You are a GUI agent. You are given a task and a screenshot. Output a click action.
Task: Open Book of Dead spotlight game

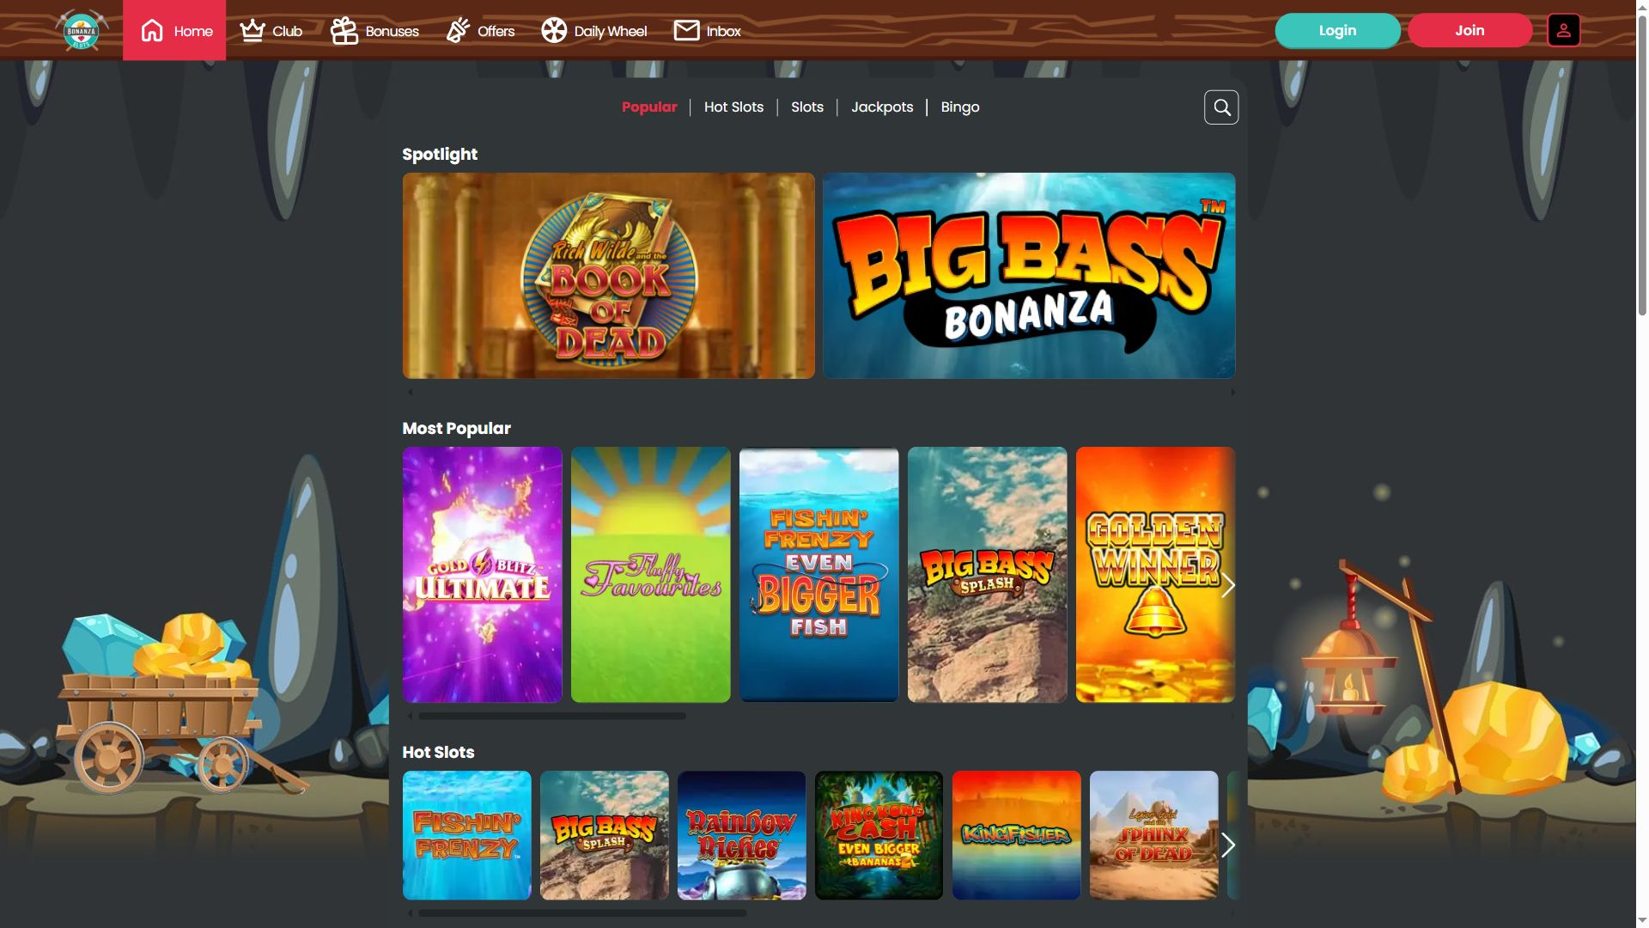click(608, 275)
